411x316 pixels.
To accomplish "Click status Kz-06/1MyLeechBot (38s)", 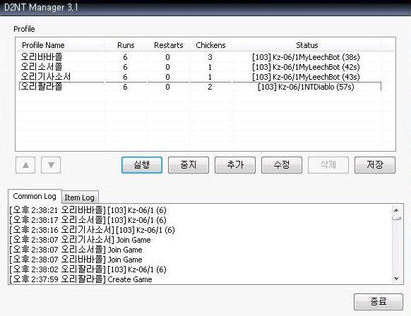I will pos(306,57).
